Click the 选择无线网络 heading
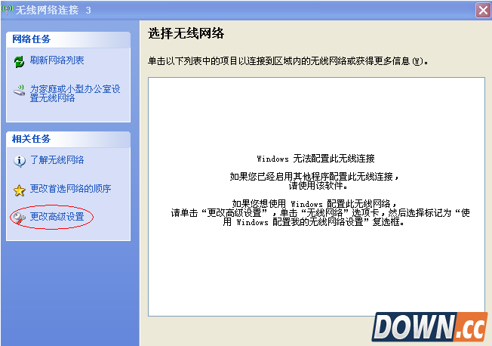The image size is (492, 346). tap(186, 34)
